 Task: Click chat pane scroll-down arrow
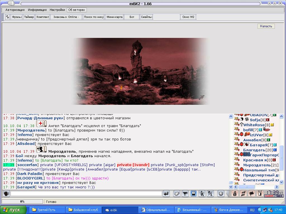click(231, 187)
